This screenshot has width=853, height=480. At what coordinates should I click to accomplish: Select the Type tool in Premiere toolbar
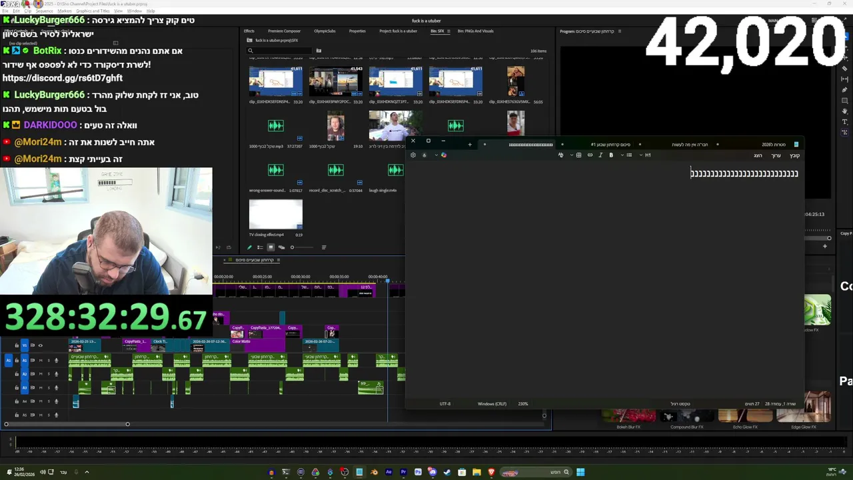(845, 122)
